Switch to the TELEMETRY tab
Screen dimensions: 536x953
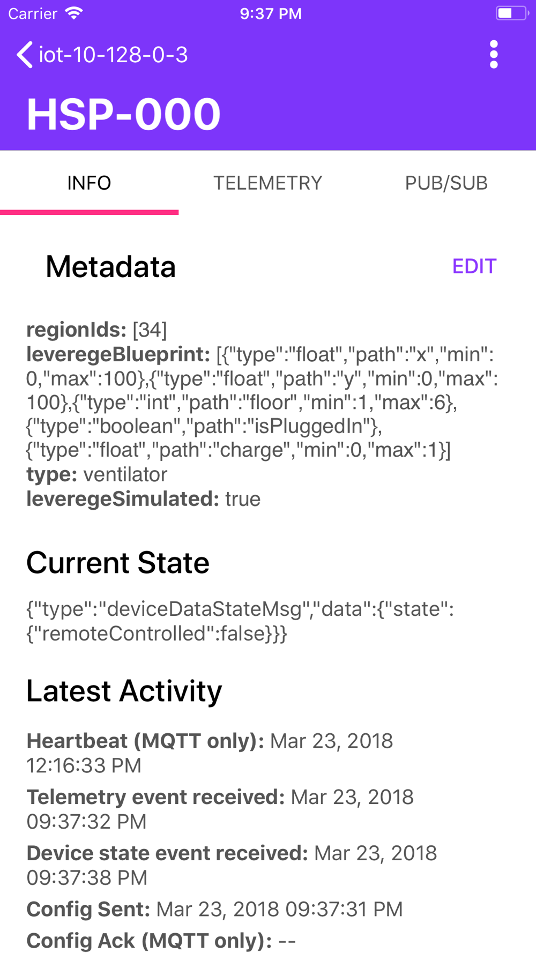tap(268, 183)
